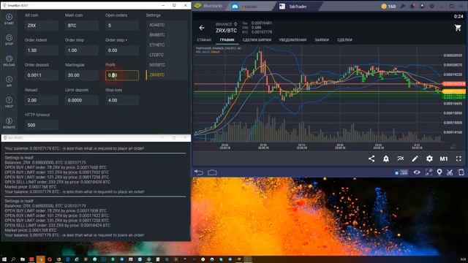468x263 pixels.
Task: Click the Open orders field
Action: click(122, 26)
